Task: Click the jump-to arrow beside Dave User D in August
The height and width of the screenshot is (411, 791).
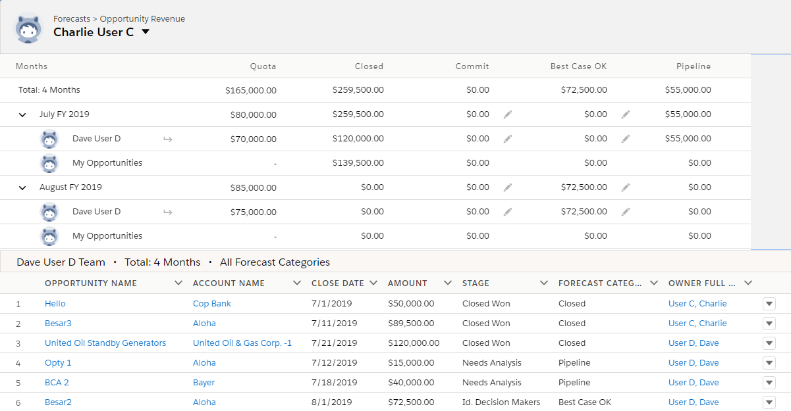Action: (167, 212)
